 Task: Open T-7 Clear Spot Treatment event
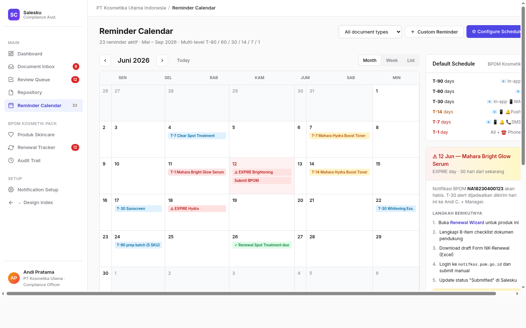(x=197, y=136)
